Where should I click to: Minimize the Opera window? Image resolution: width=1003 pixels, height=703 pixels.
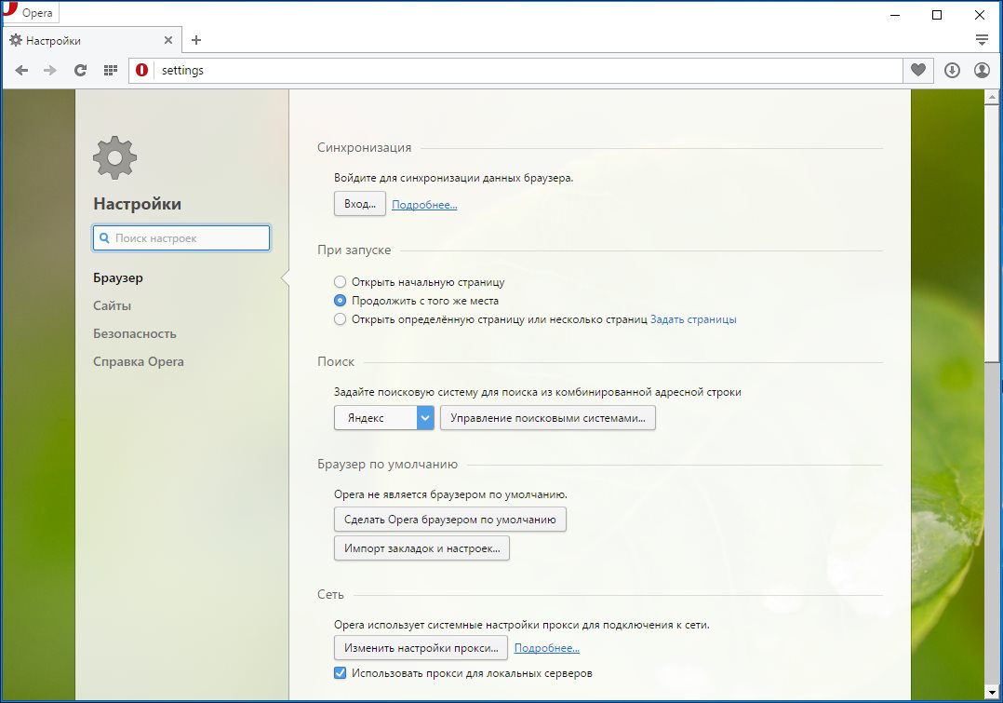click(895, 15)
